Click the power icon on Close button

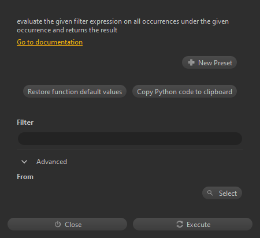[x=58, y=224]
